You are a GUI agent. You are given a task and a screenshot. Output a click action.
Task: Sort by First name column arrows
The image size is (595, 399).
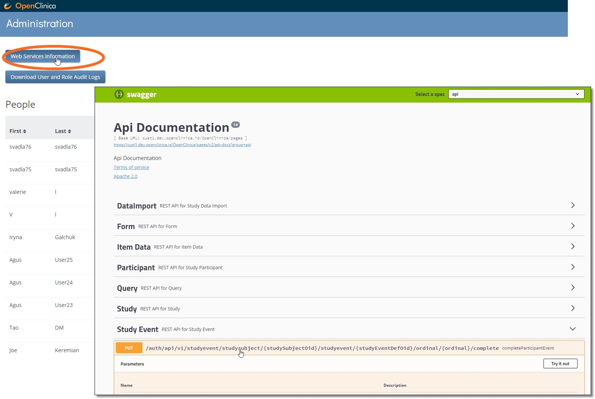pos(25,131)
